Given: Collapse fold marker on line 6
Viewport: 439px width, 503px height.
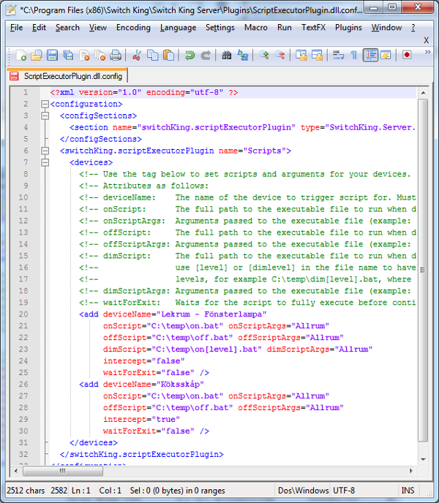Looking at the screenshot, I should [45, 151].
